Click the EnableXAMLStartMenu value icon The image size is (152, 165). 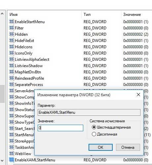point(12,160)
